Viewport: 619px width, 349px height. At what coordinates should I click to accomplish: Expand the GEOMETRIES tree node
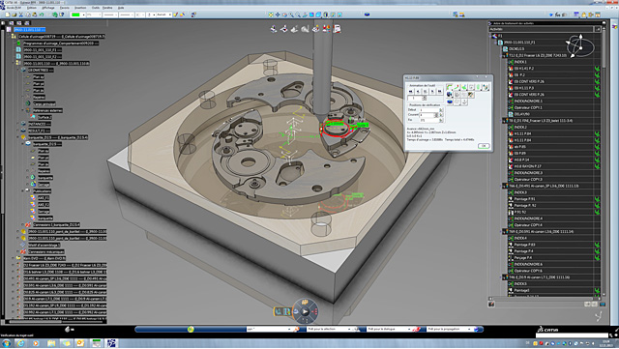click(x=17, y=70)
